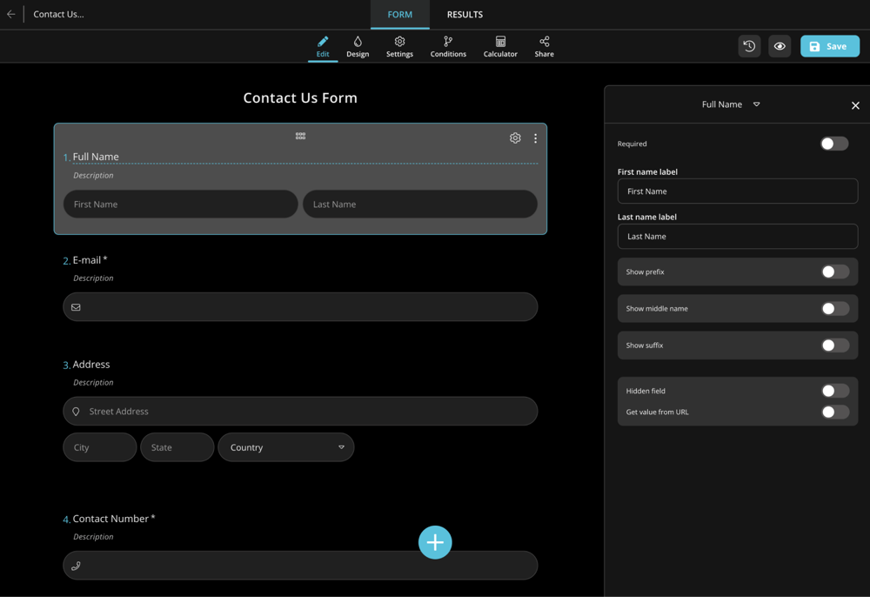The width and height of the screenshot is (870, 597).
Task: Enable the Hidden field toggle
Action: [x=834, y=390]
